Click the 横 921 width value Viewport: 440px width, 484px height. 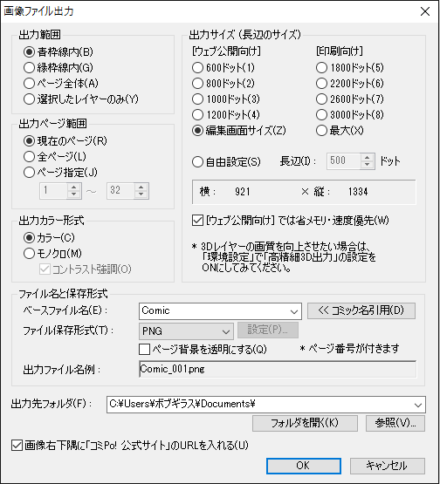242,192
